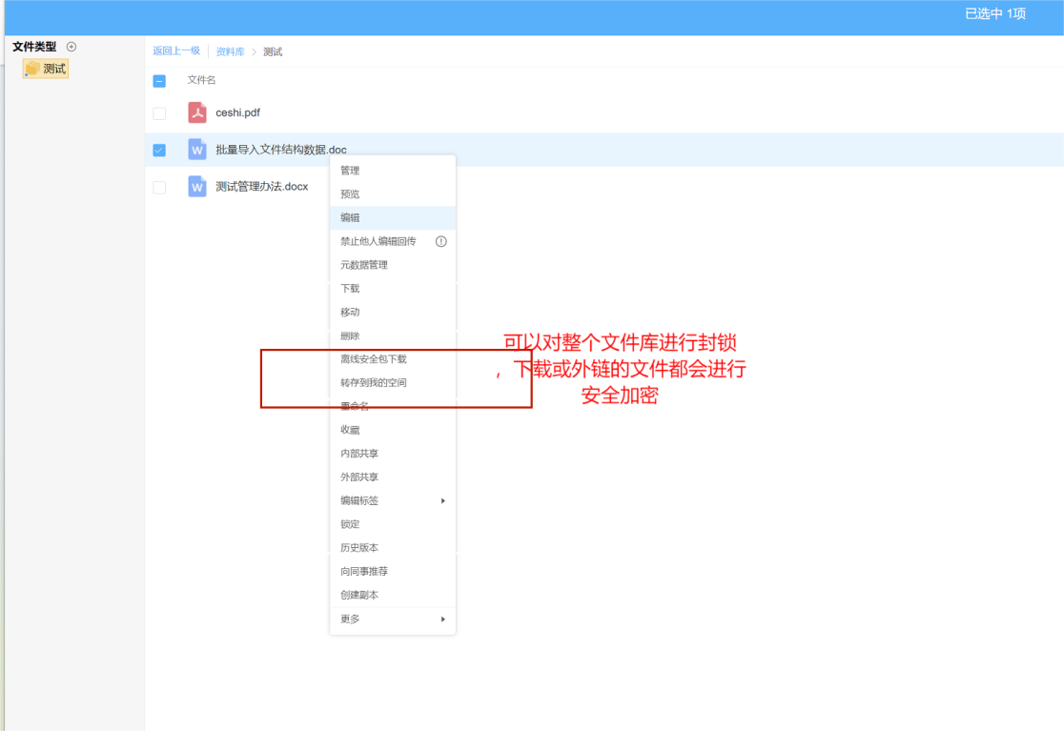Uncheck the 批量导入文件结构数据.doc checkbox

click(x=159, y=151)
